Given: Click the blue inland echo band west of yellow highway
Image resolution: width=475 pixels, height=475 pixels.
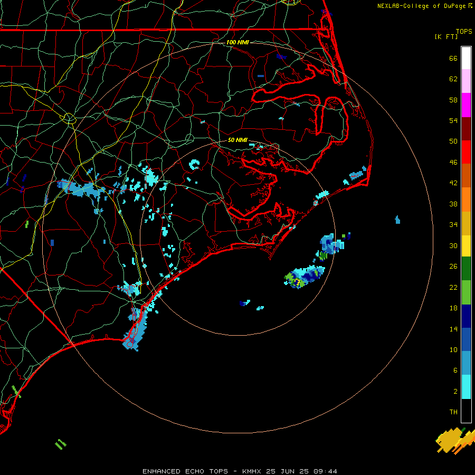Looking at the screenshot, I should [x=81, y=188].
